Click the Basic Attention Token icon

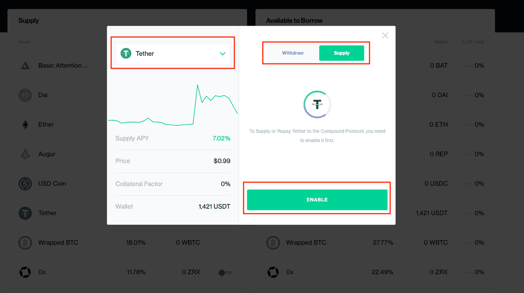25,65
